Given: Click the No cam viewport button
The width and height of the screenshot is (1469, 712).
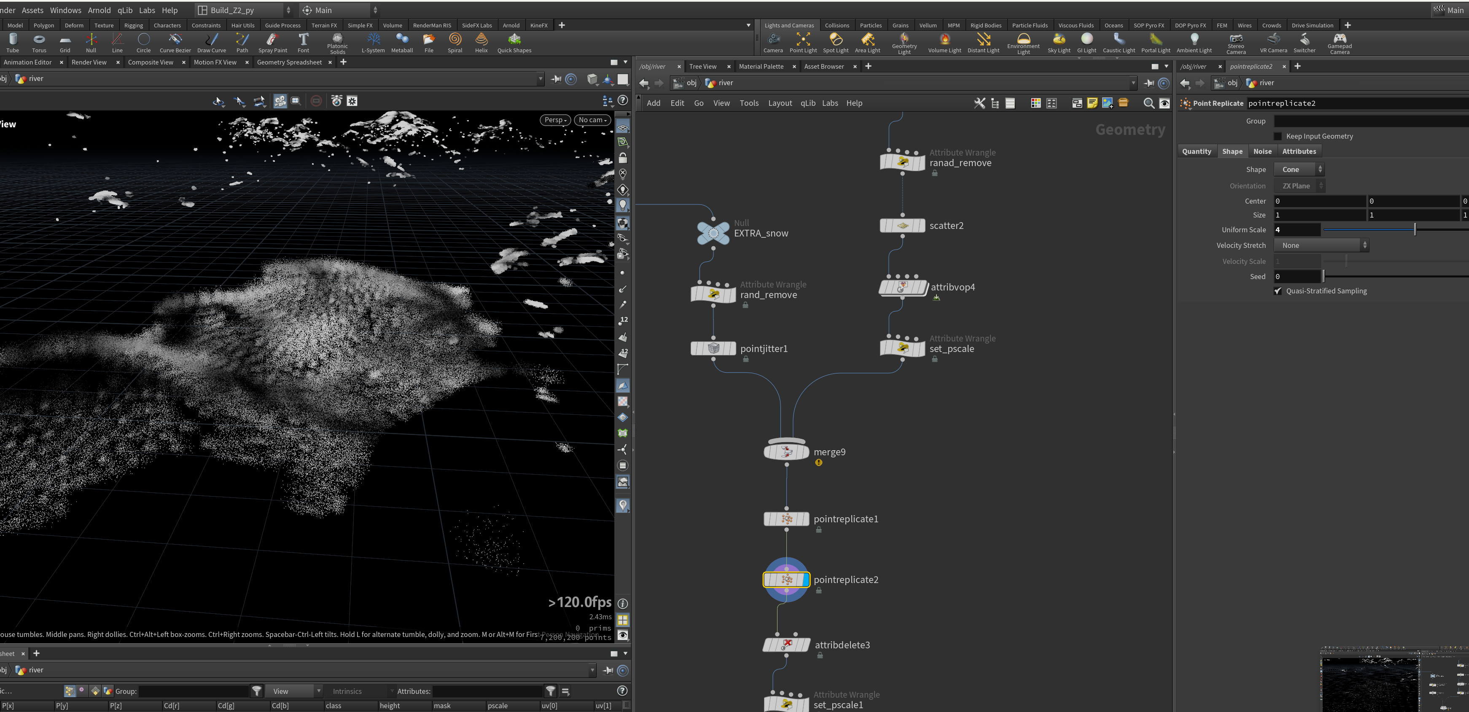Looking at the screenshot, I should point(592,120).
